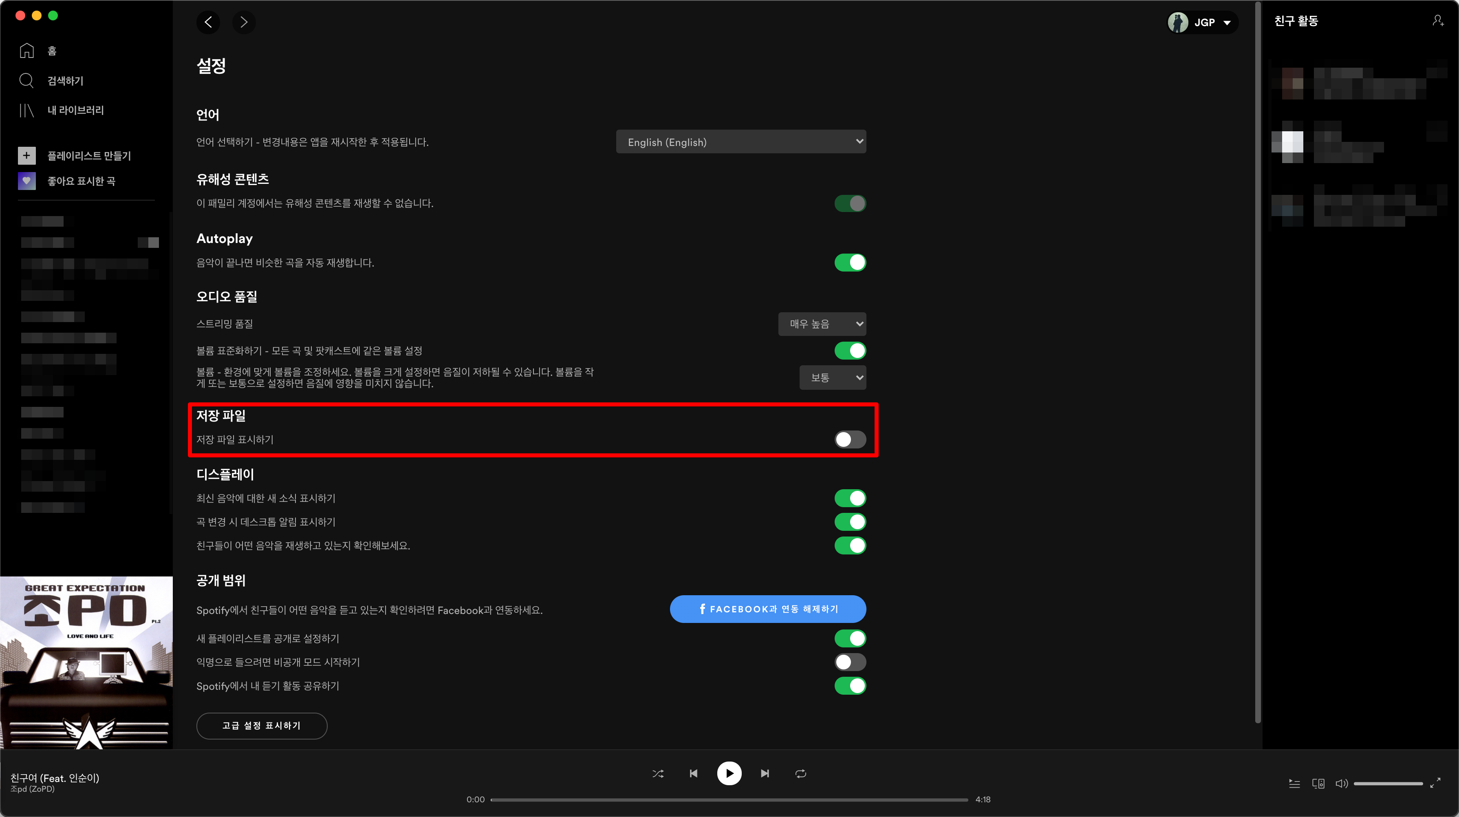The image size is (1459, 817).
Task: Skip to the previous track
Action: (693, 773)
